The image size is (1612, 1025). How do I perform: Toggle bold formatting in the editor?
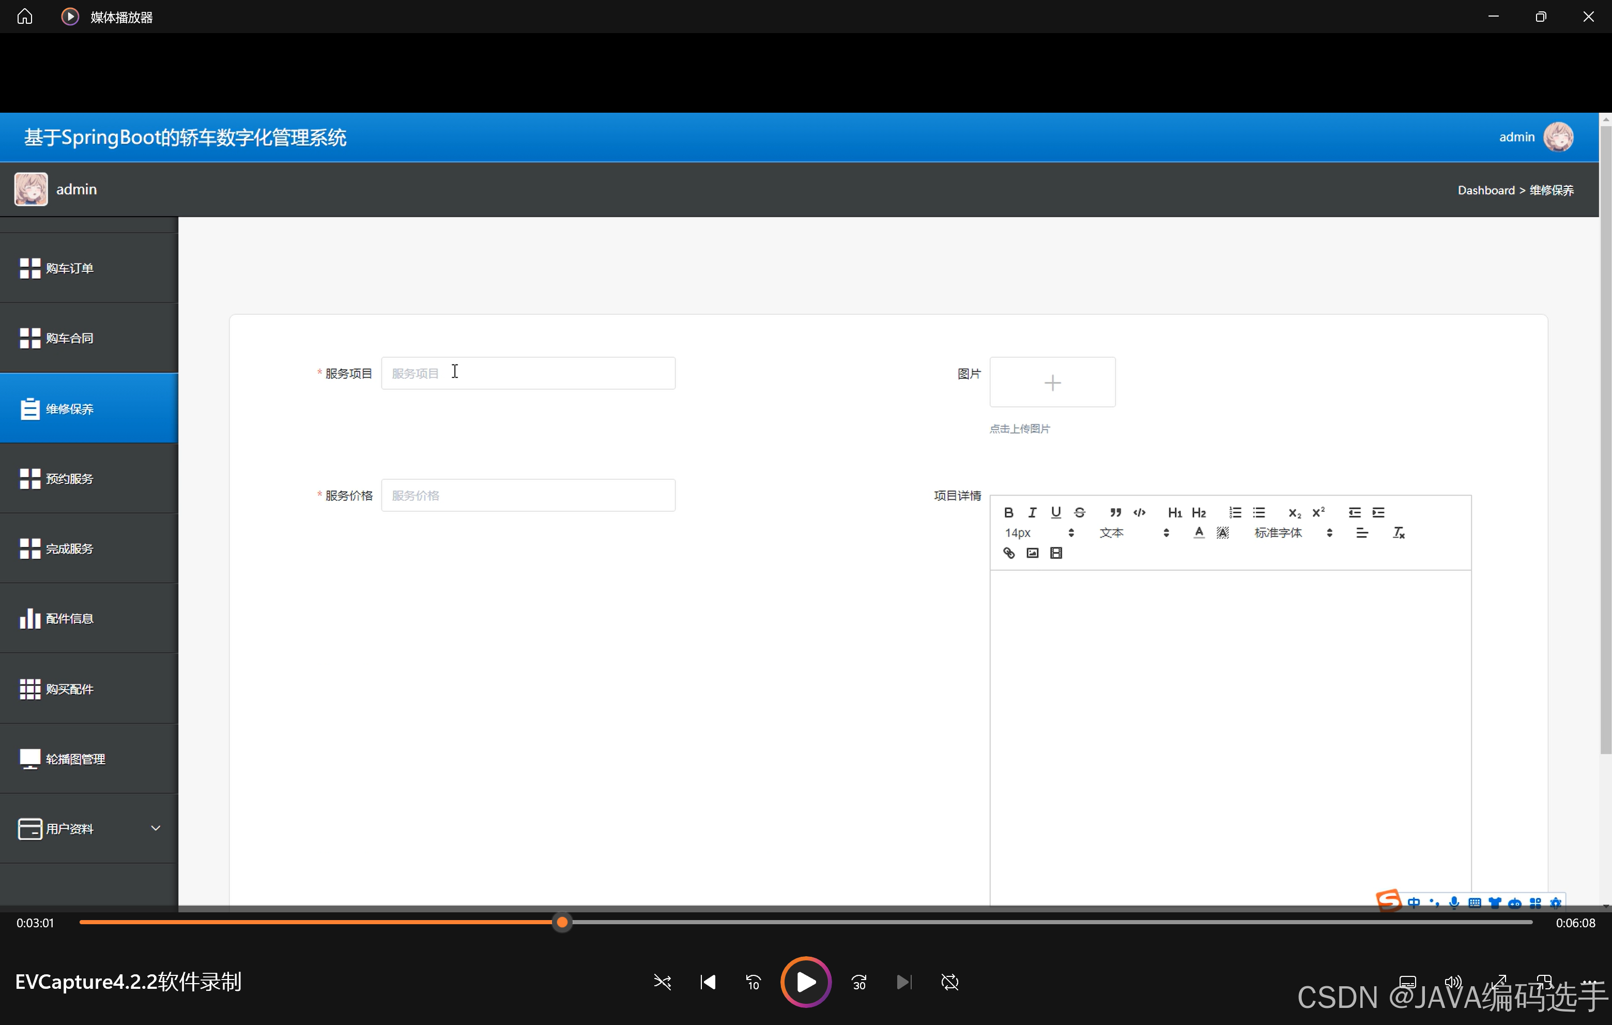[x=1008, y=513]
